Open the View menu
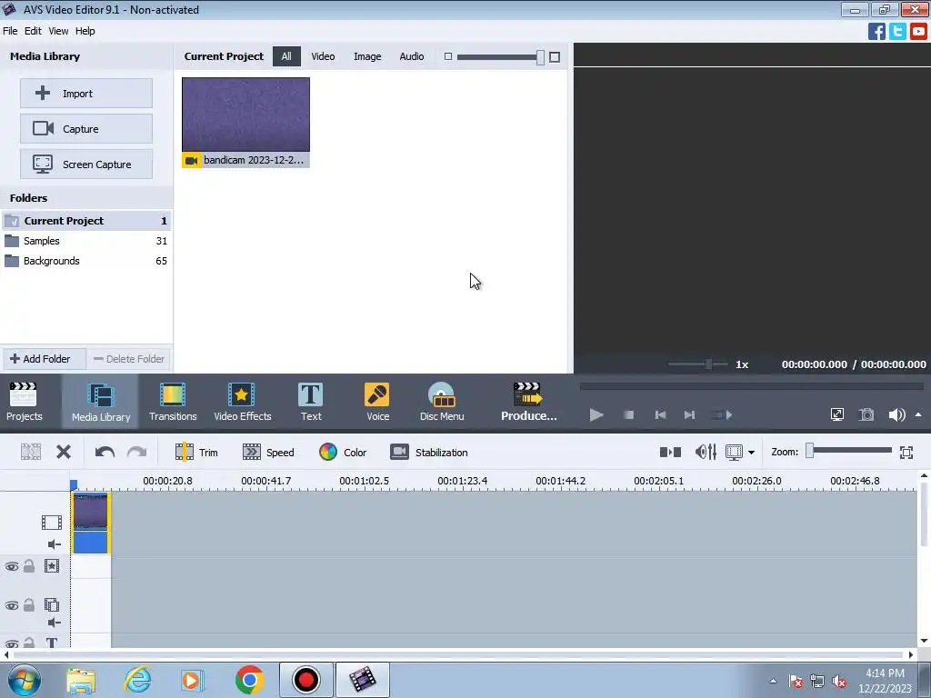 [58, 31]
